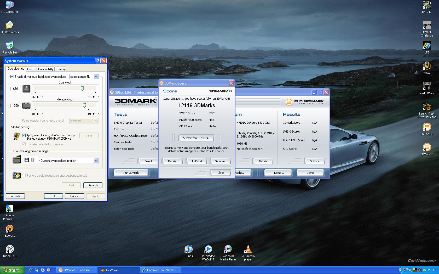Click Run 3DMark button
Viewport: 439px width, 274px height.
(131, 173)
